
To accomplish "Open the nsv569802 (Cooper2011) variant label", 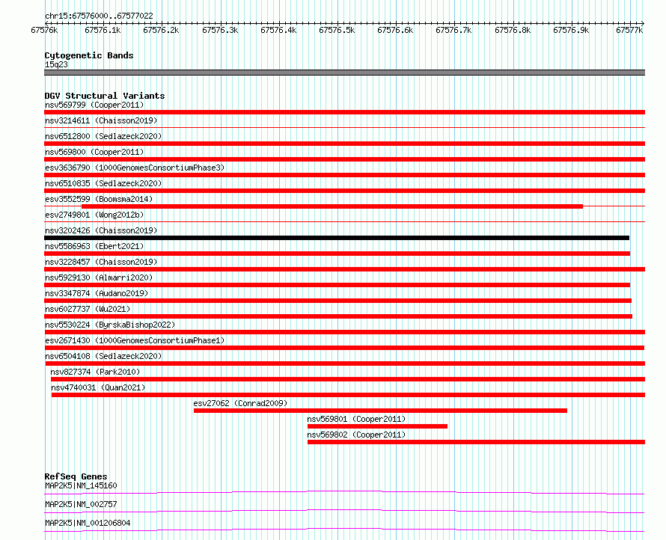I will 356,435.
